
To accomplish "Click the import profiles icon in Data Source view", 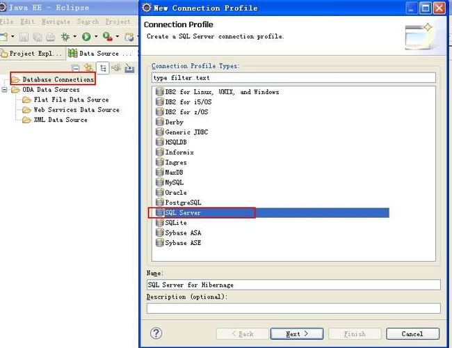I will pos(129,68).
